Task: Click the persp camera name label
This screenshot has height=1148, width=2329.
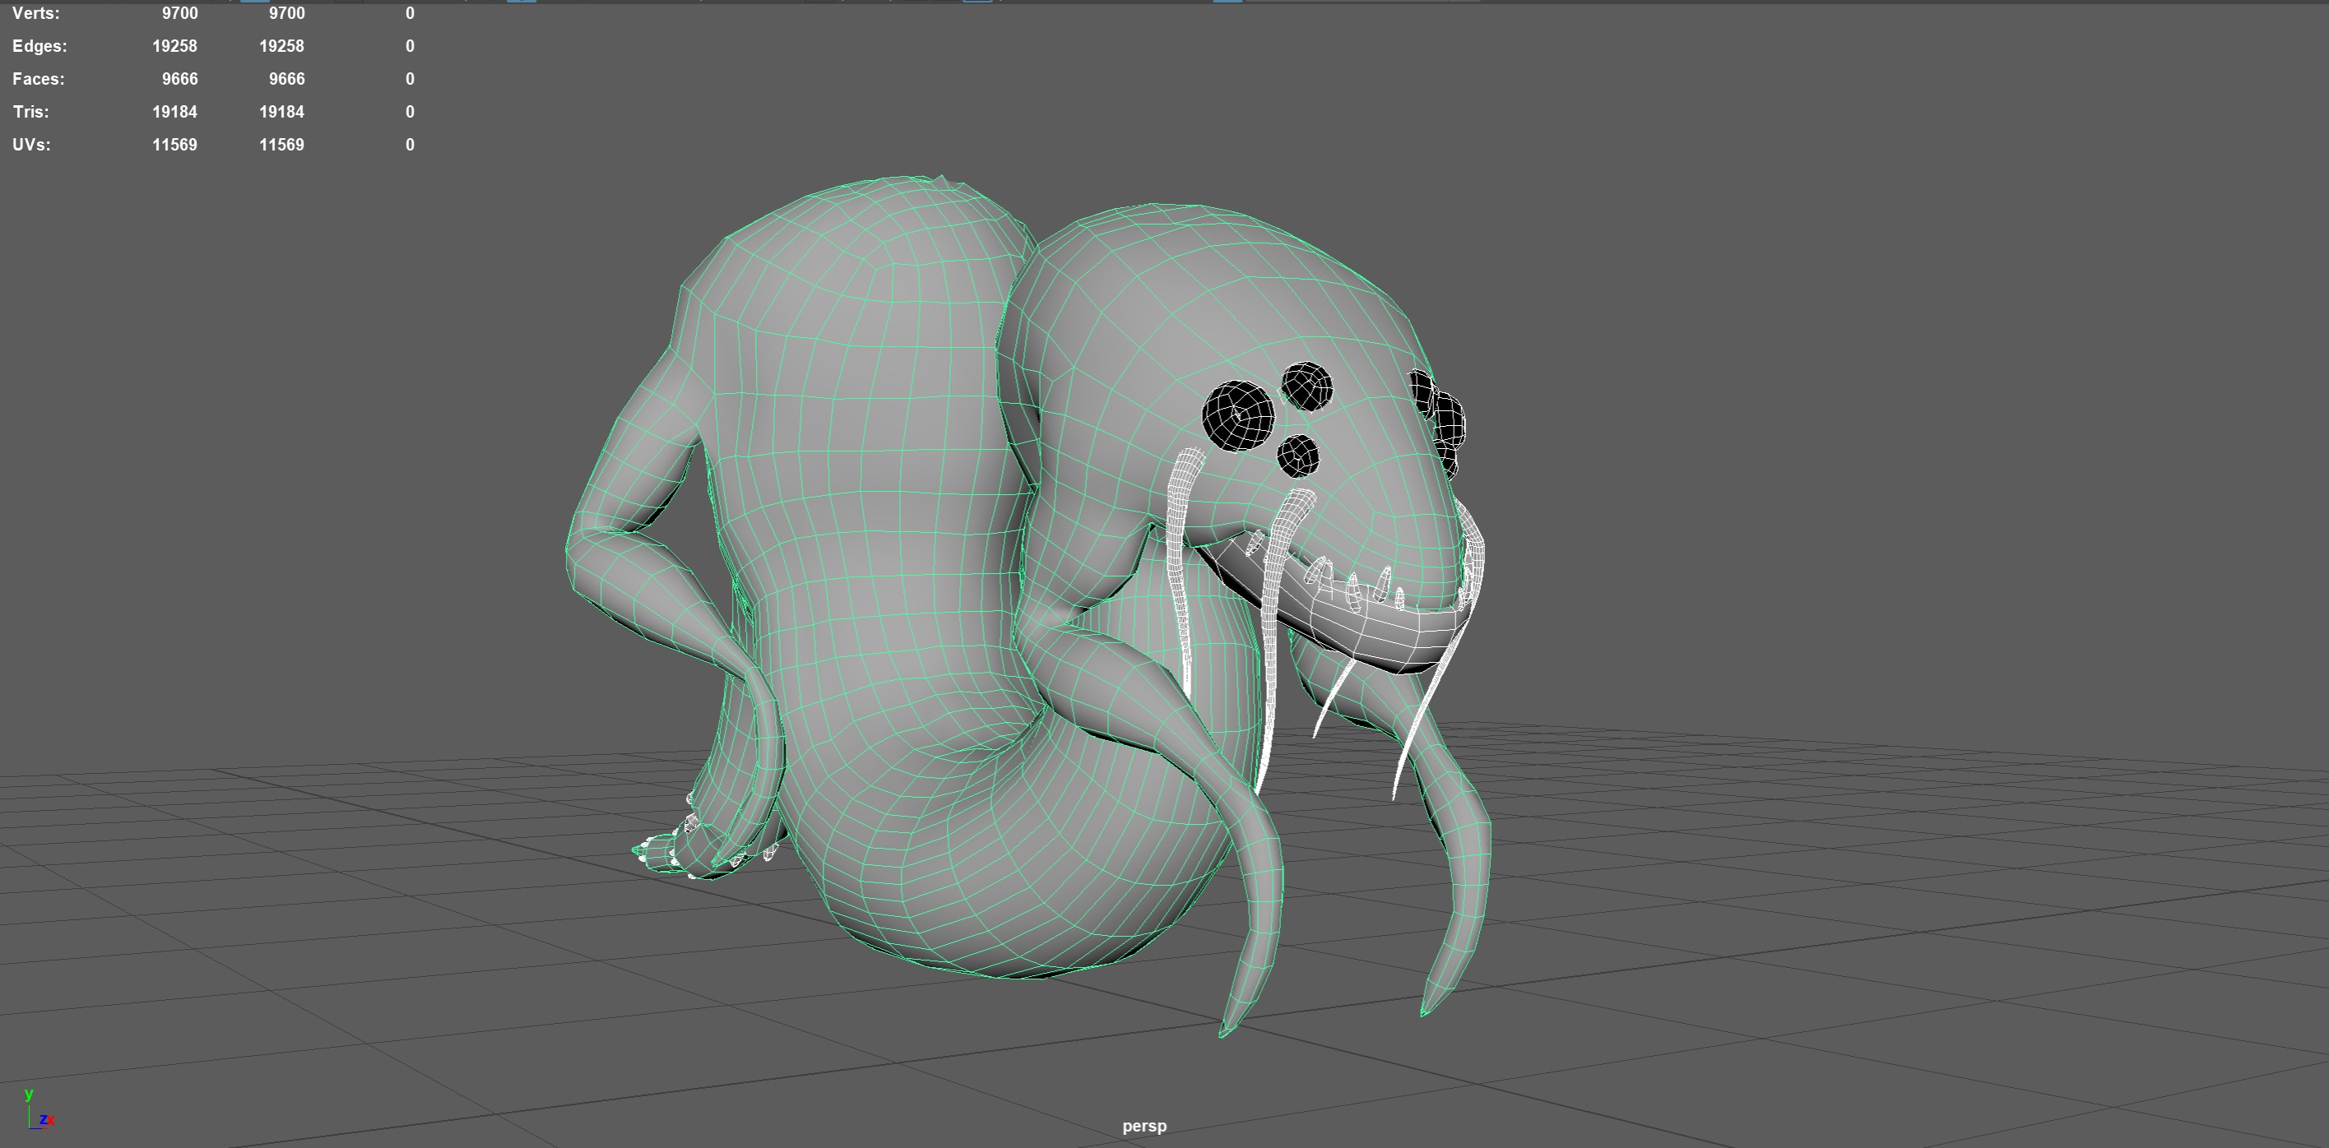Action: 1144,1127
